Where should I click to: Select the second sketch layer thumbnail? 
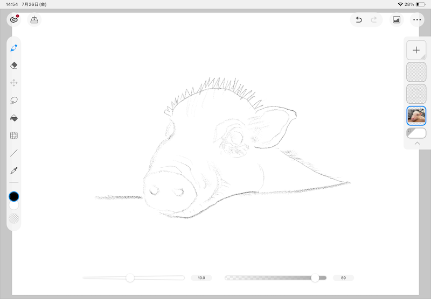click(416, 94)
